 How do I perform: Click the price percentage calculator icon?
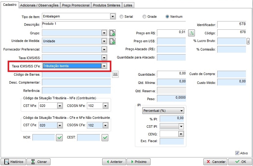[x=191, y=33]
